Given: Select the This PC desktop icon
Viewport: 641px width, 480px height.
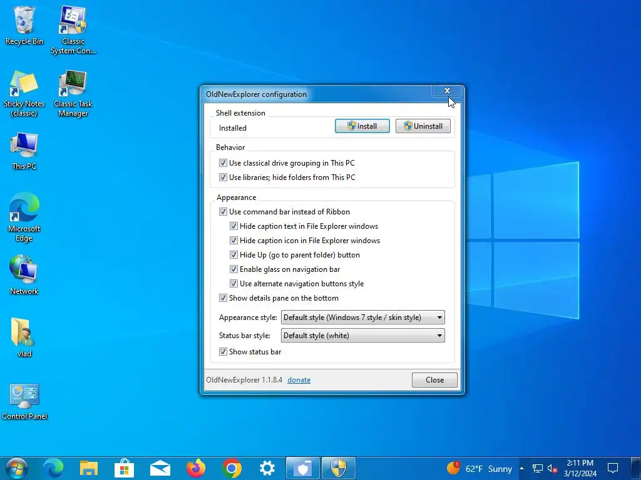Looking at the screenshot, I should point(24,151).
